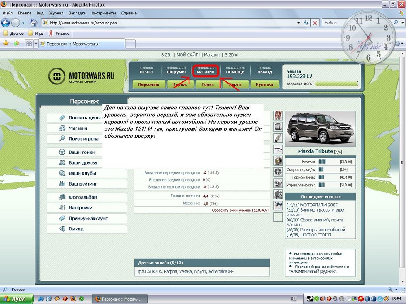Open the back button history dropdown

[x=23, y=23]
